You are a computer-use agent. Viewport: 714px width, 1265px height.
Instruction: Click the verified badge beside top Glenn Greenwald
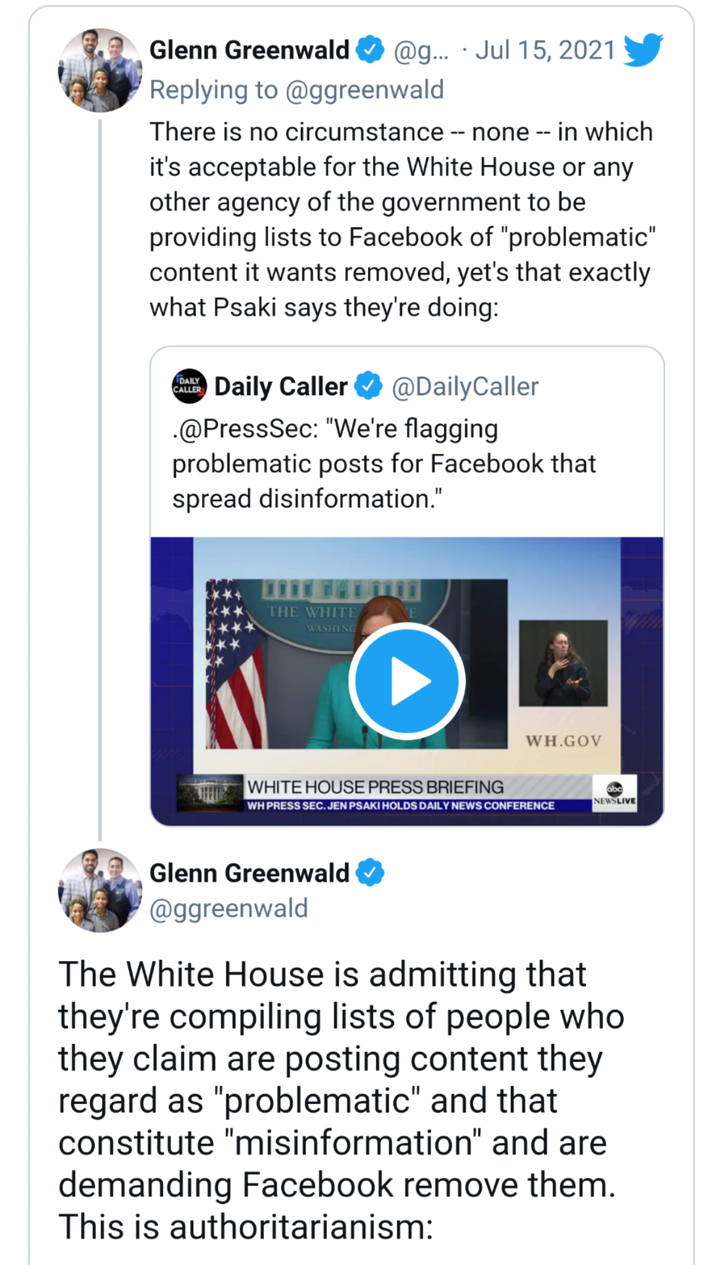[370, 50]
